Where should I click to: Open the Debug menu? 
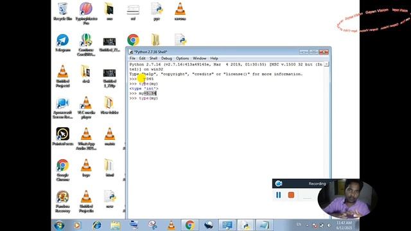click(x=166, y=58)
